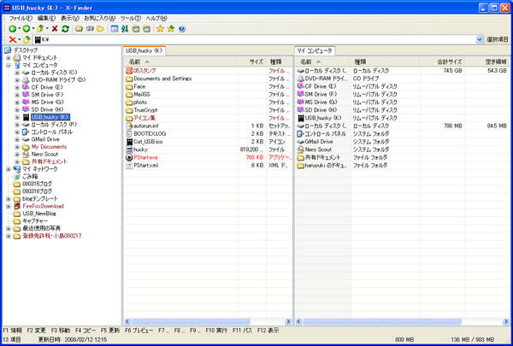
Task: Click the right pane horizontal scrollbar left arrow
Action: tap(298, 322)
